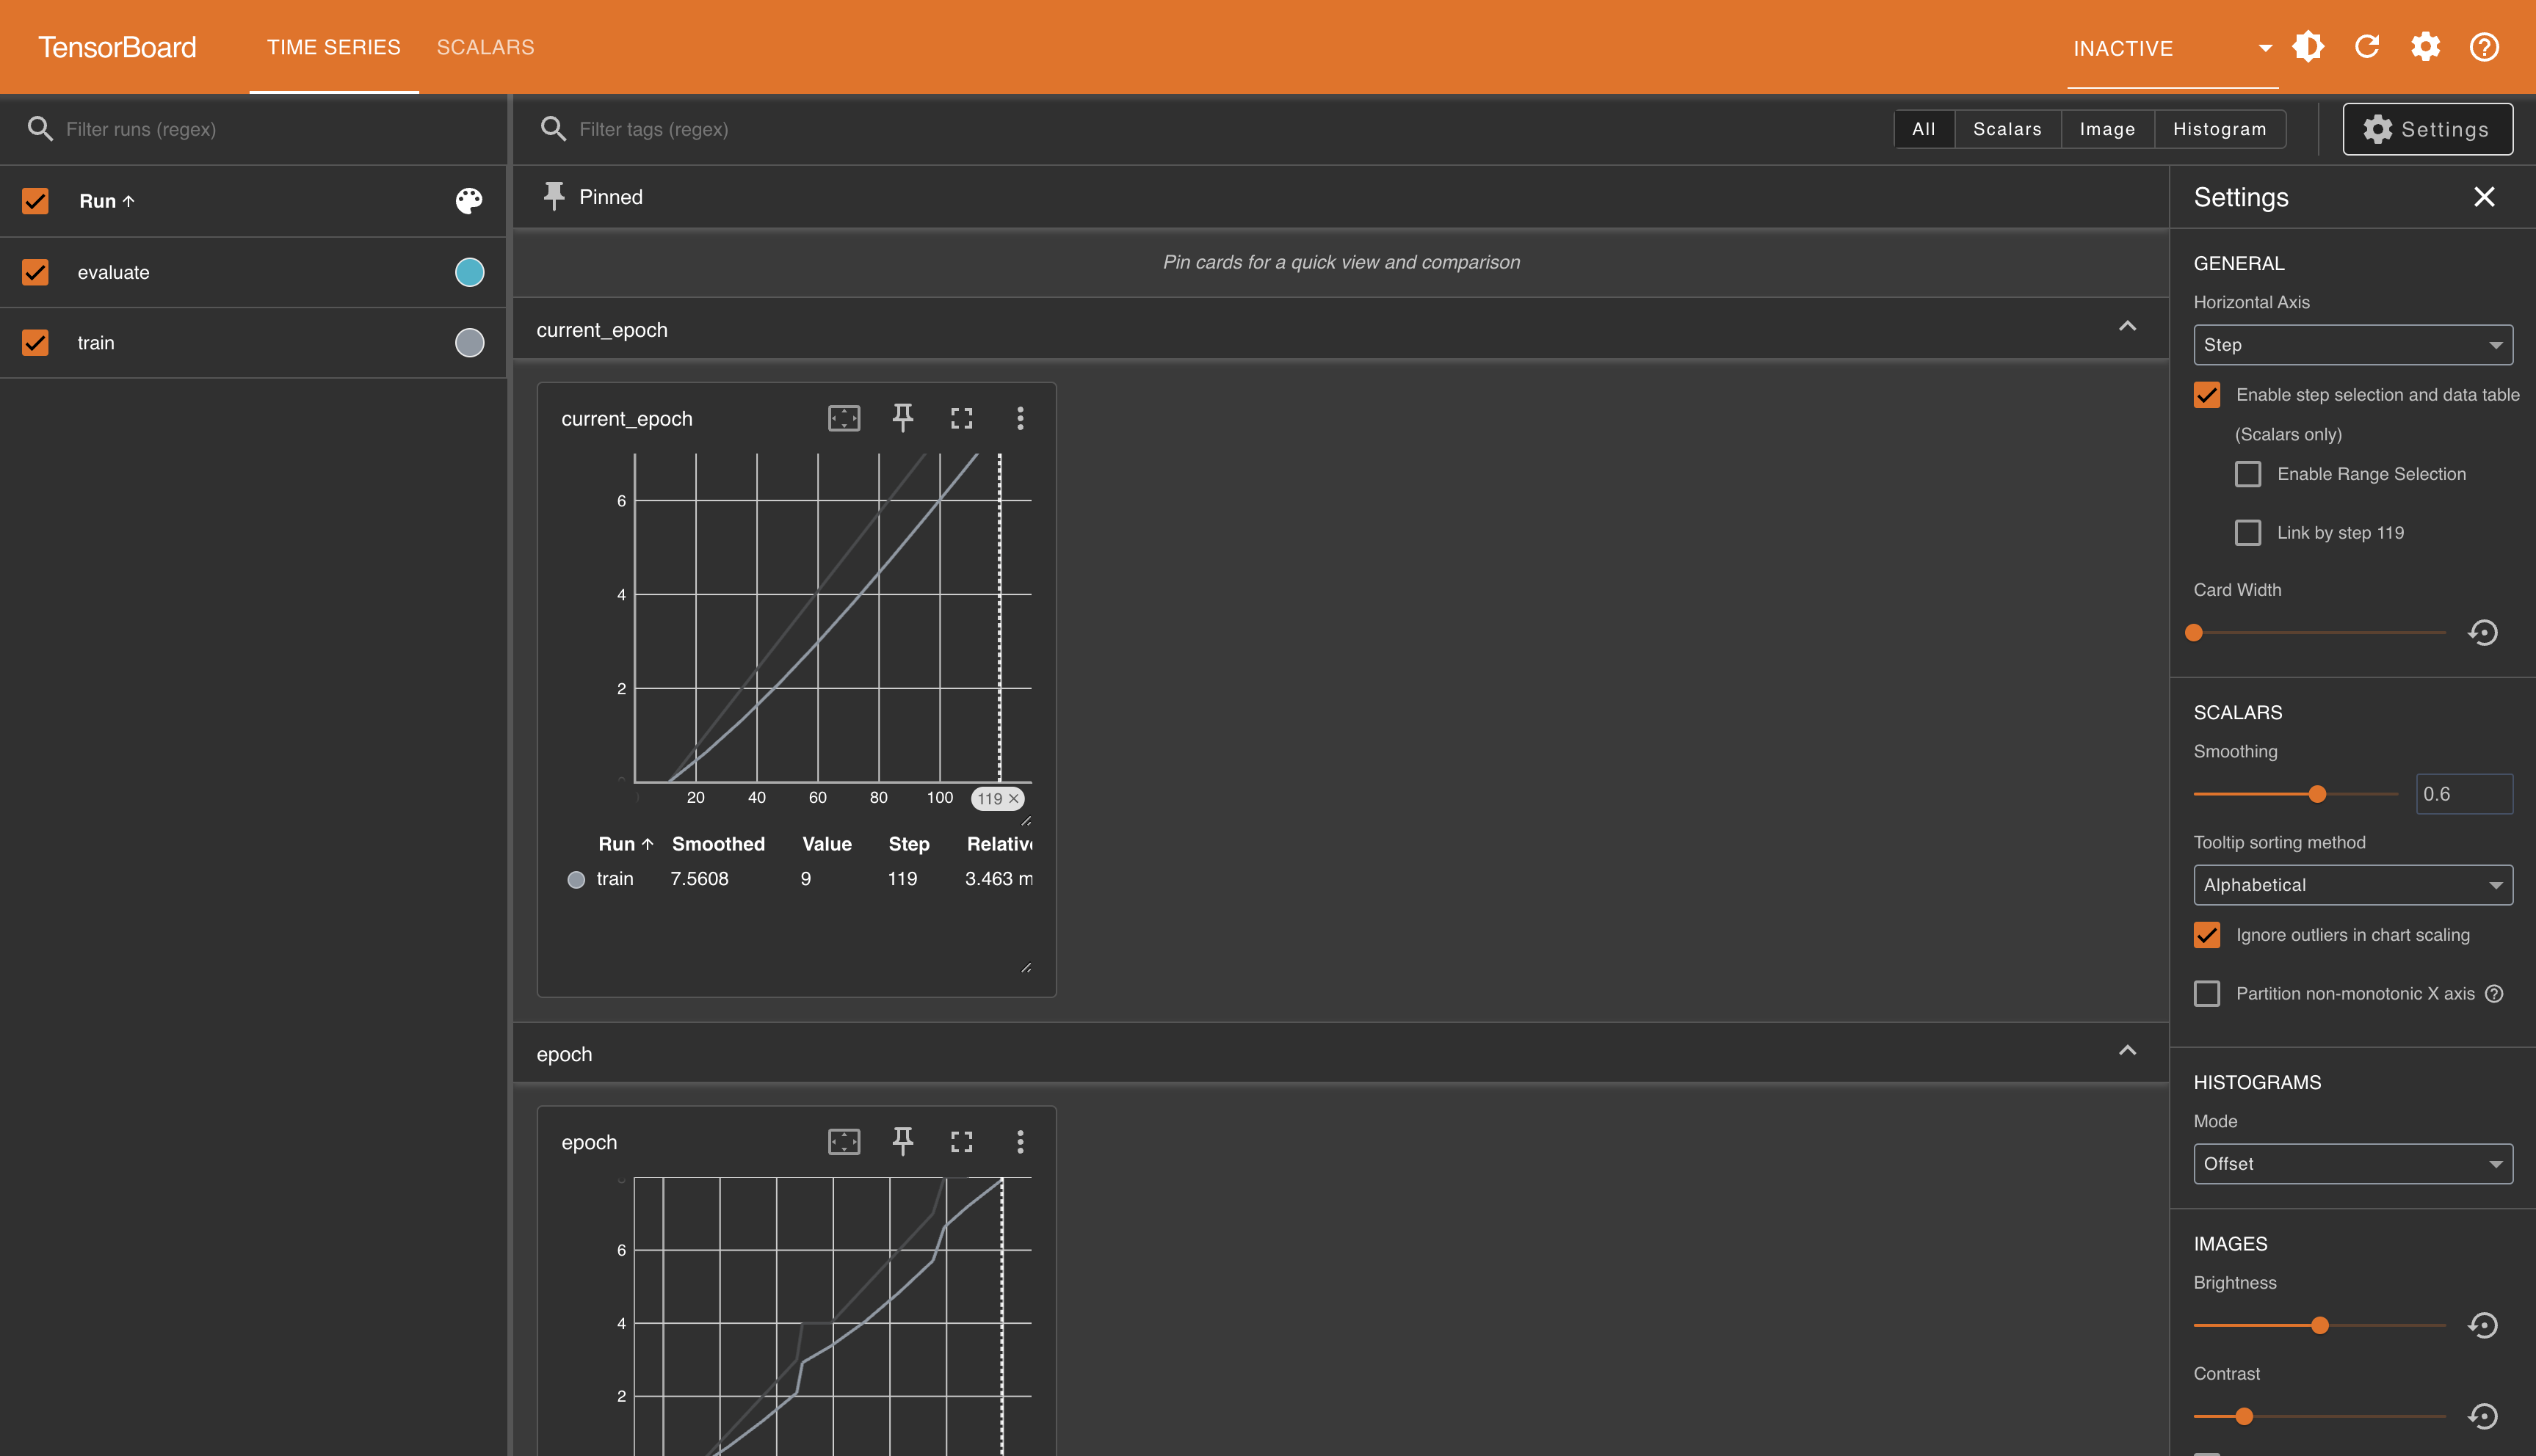Open the Horizontal Axis Step dropdown
This screenshot has height=1456, width=2536.
(x=2352, y=345)
